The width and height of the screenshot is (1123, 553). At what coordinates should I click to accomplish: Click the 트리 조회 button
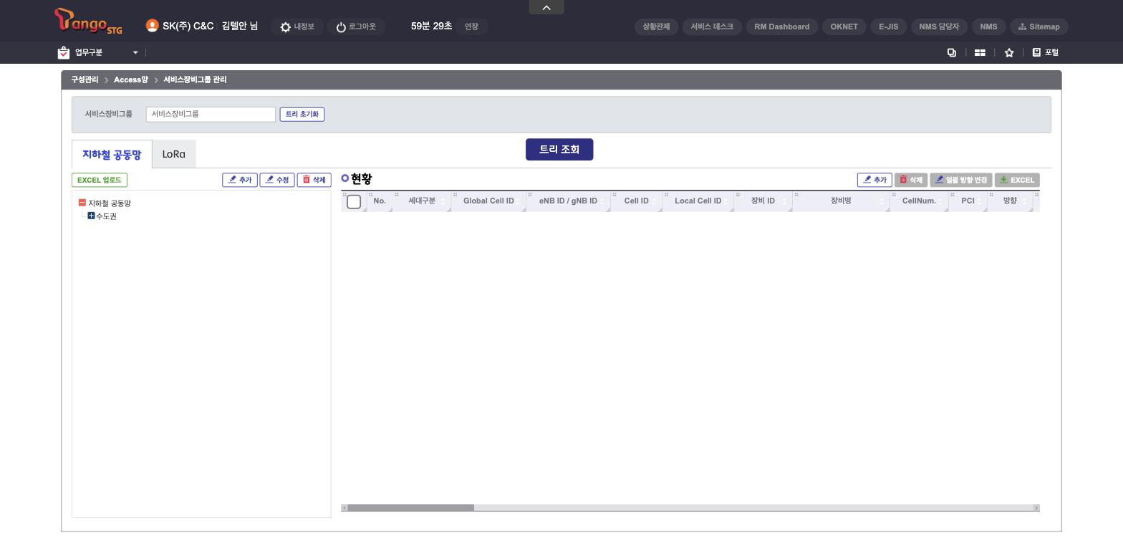point(559,149)
